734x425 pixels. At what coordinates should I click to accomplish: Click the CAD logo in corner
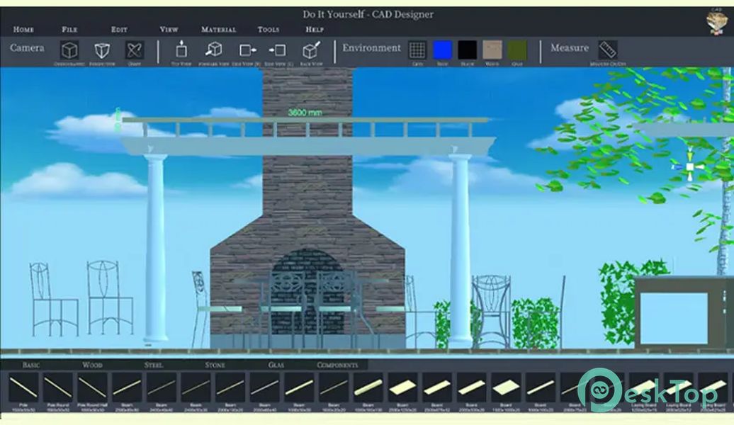717,21
